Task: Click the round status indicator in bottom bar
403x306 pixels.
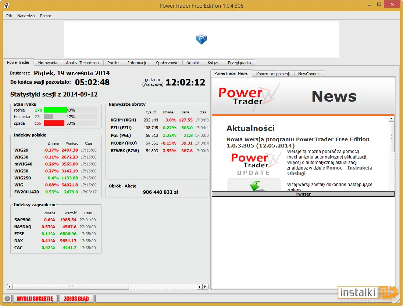Action: click(x=7, y=299)
